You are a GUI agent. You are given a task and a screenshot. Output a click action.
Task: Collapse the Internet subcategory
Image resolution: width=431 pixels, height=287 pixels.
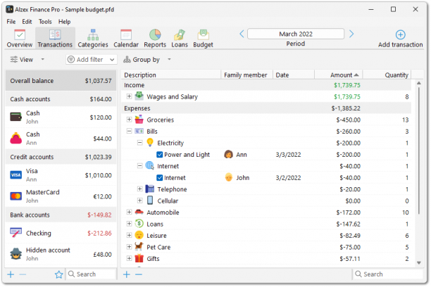coord(140,165)
